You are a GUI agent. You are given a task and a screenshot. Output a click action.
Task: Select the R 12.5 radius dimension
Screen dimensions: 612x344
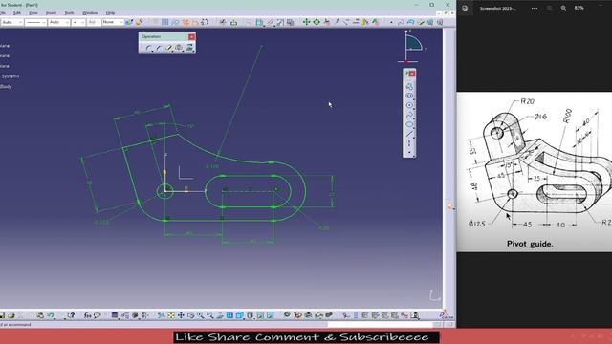102,222
